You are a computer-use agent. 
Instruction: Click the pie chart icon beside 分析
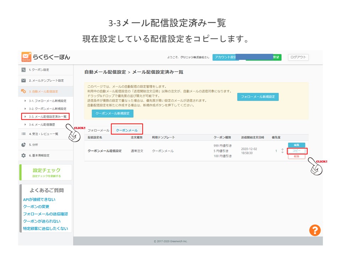(23, 144)
